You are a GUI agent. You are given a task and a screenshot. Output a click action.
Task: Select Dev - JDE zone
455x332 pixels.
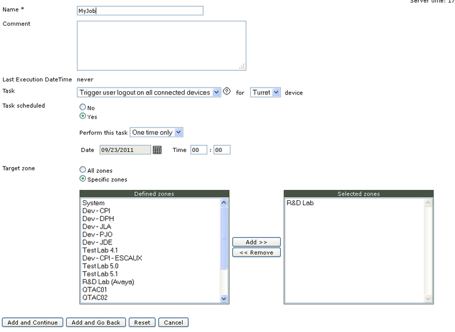[x=151, y=242]
